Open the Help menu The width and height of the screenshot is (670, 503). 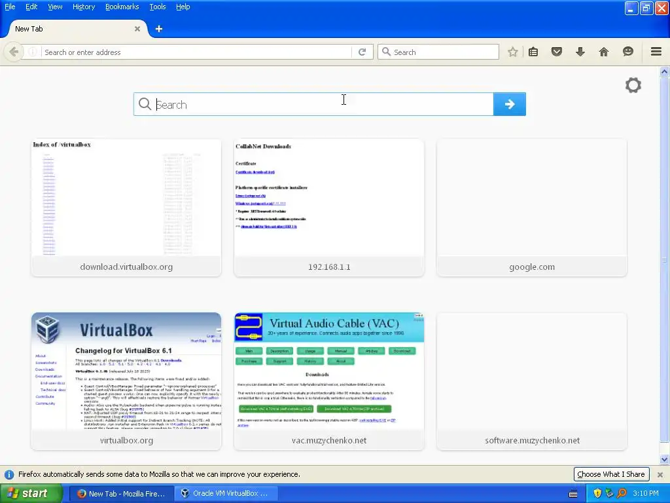click(183, 7)
